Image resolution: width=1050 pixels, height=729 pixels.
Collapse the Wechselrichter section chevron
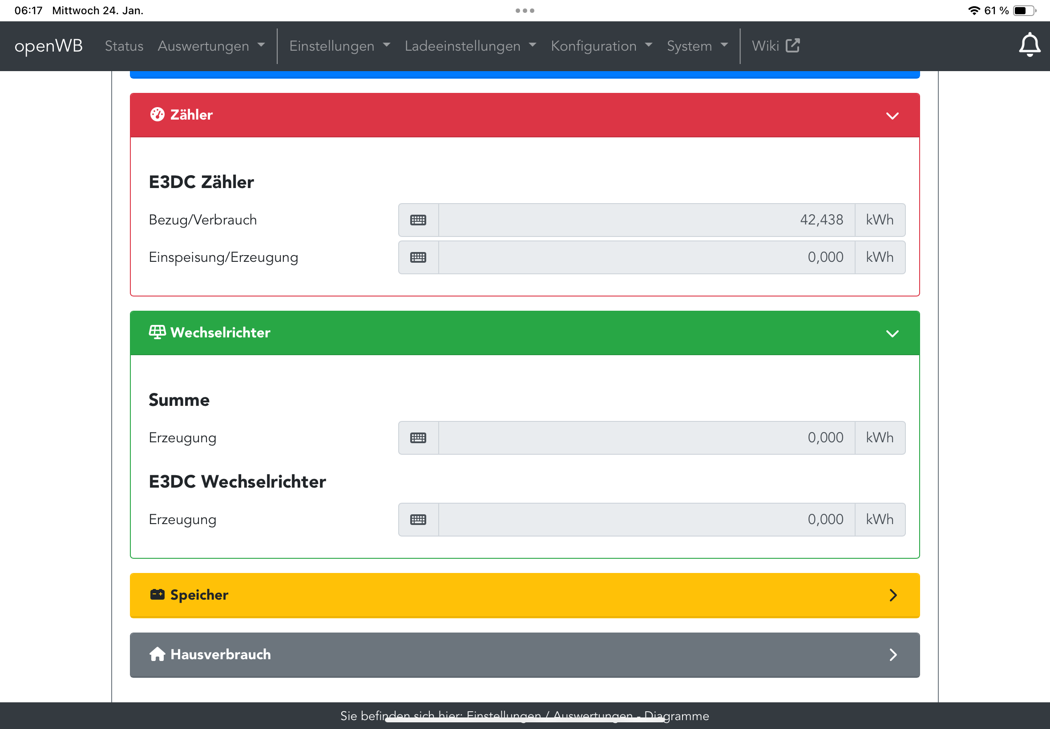[892, 333]
